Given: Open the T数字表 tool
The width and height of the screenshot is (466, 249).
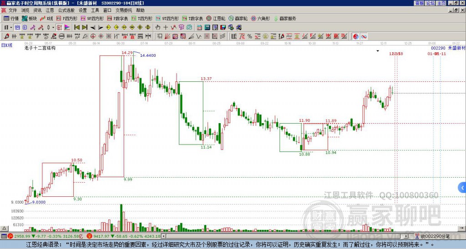Looking at the screenshot, I should click(x=192, y=18).
